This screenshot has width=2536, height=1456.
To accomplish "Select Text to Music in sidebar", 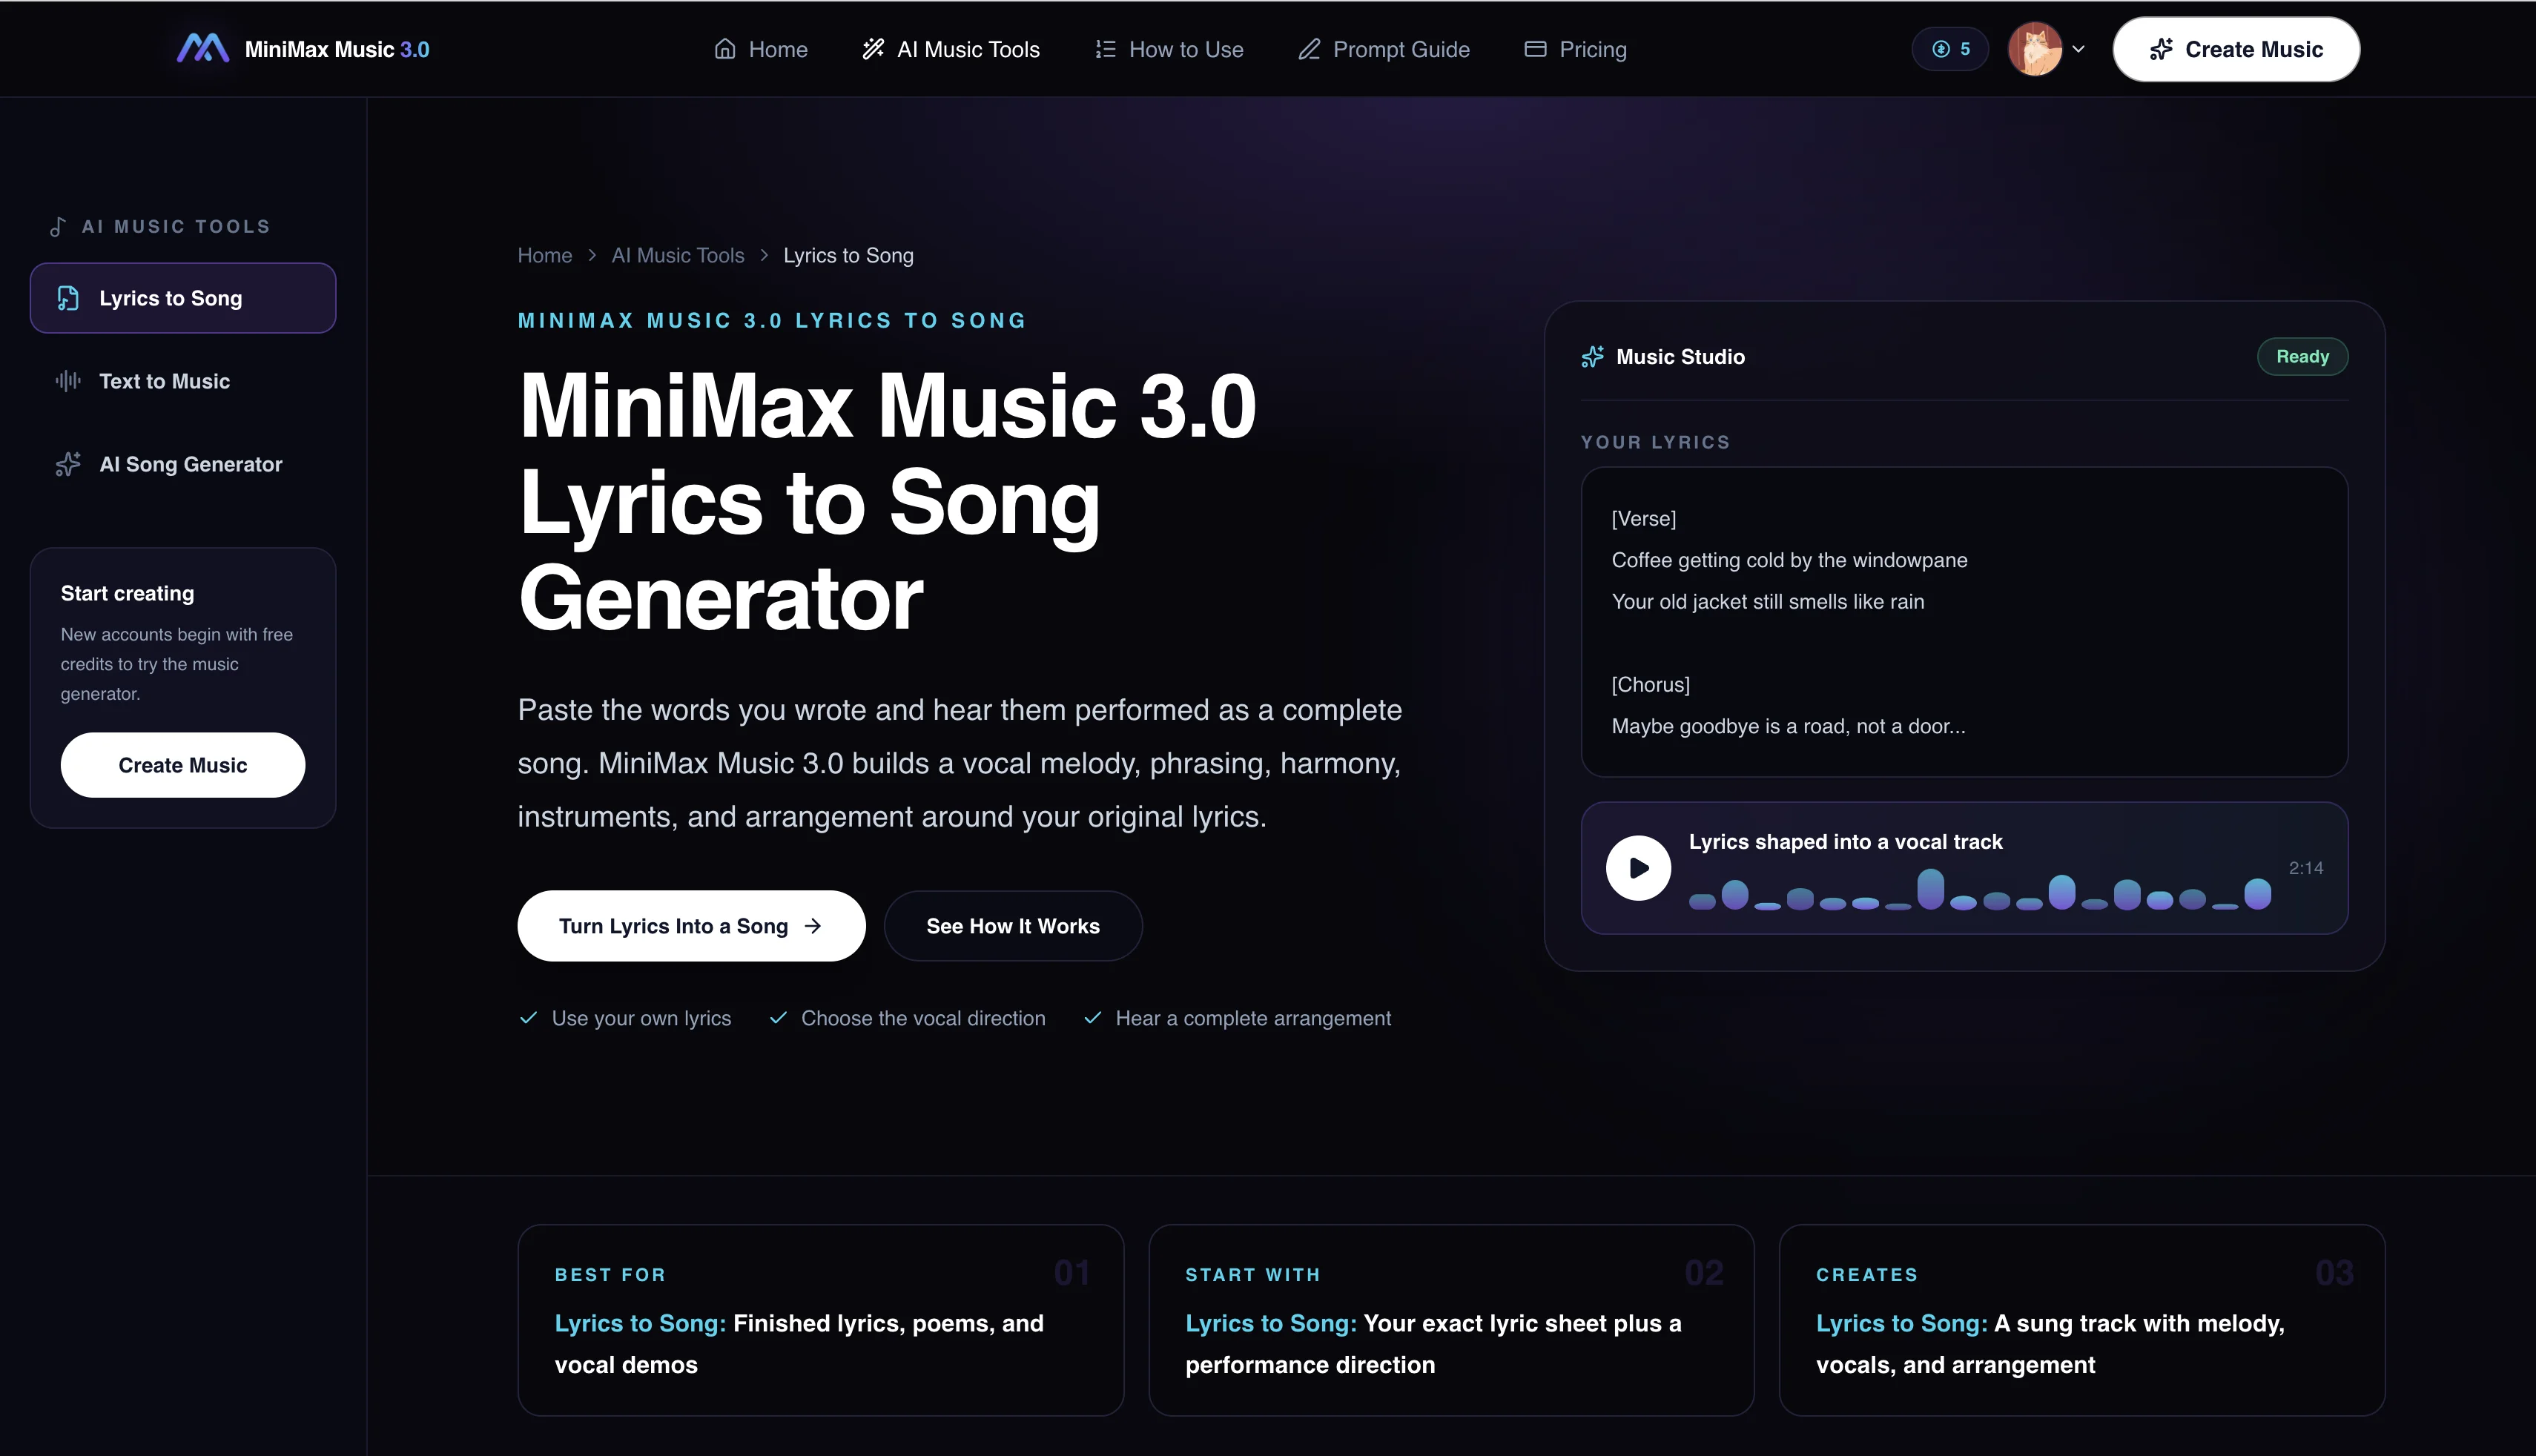I will [x=183, y=381].
